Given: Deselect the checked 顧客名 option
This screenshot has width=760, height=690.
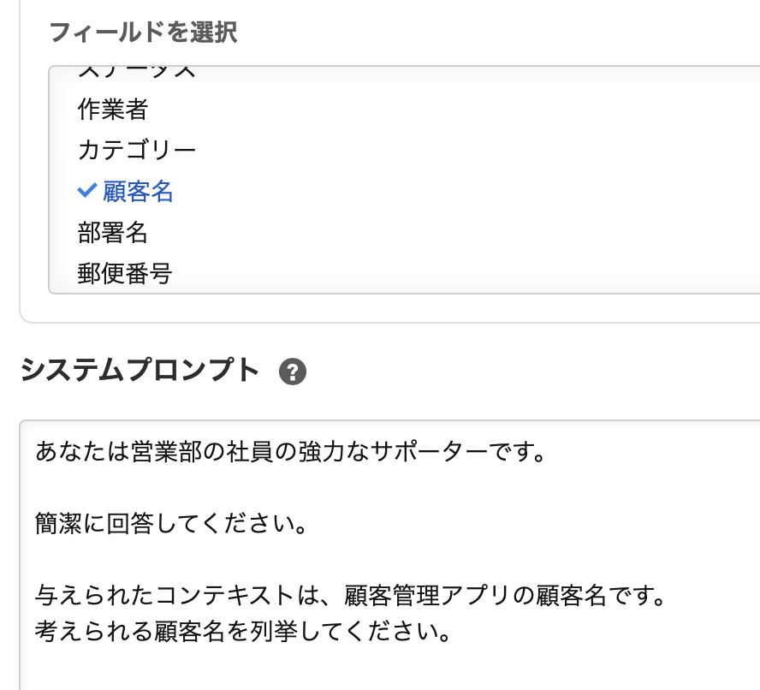Looking at the screenshot, I should (x=138, y=192).
